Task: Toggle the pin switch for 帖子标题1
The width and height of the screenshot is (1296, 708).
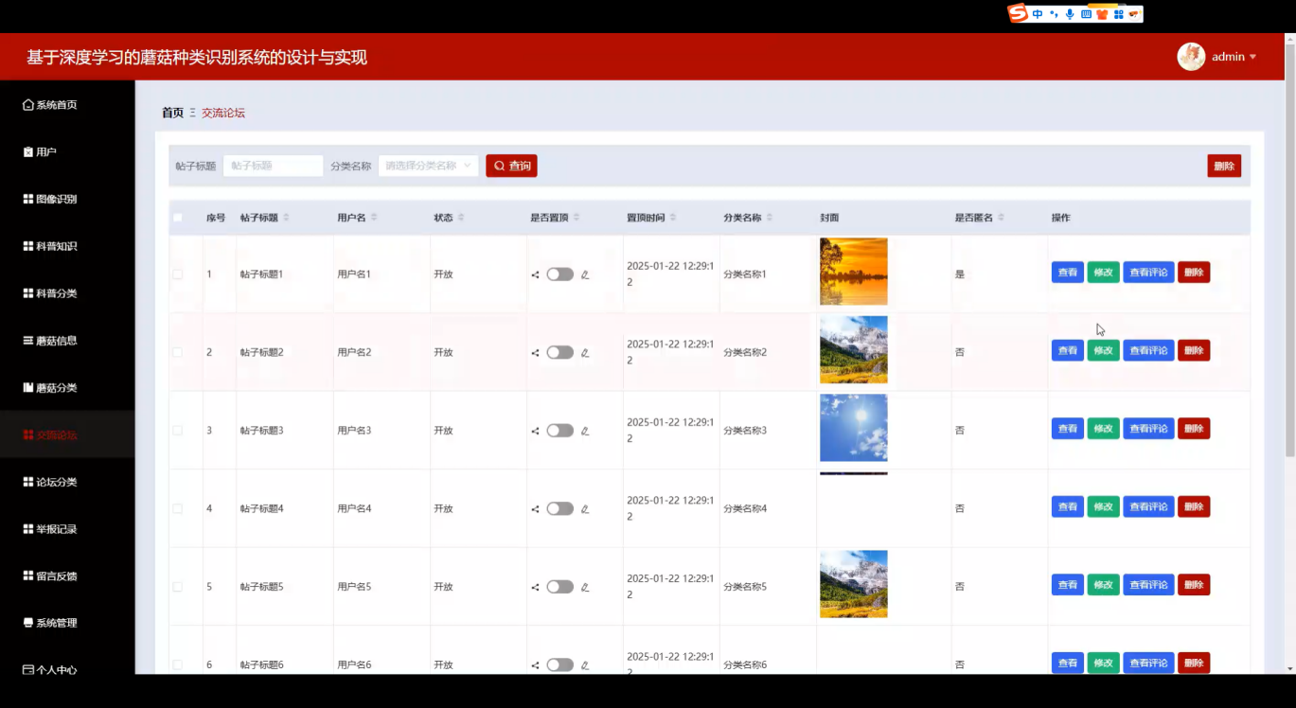Action: click(x=559, y=274)
